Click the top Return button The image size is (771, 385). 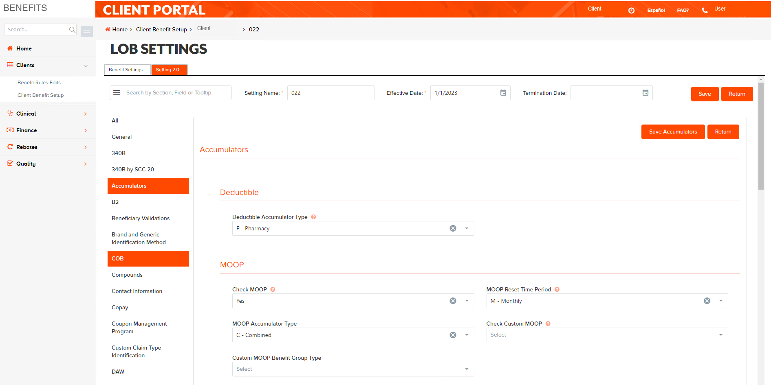(737, 94)
